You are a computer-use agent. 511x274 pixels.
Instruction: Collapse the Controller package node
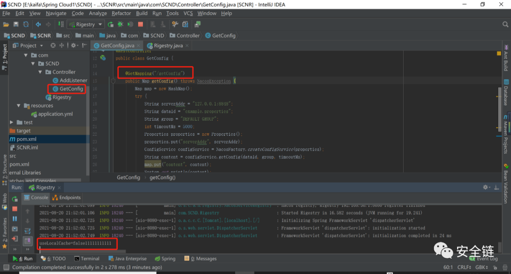tap(40, 72)
